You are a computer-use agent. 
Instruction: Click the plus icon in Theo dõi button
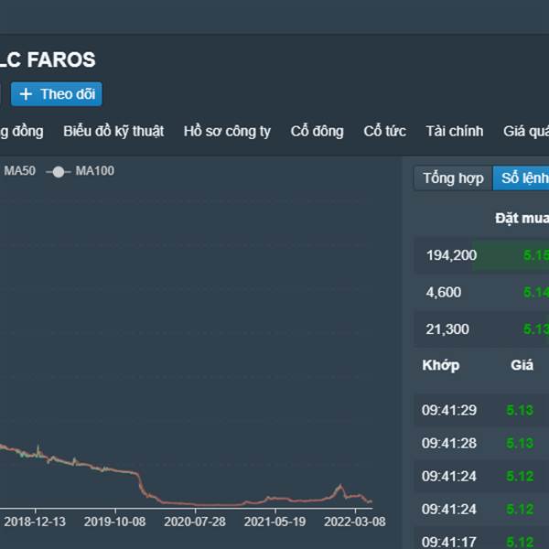tap(26, 94)
